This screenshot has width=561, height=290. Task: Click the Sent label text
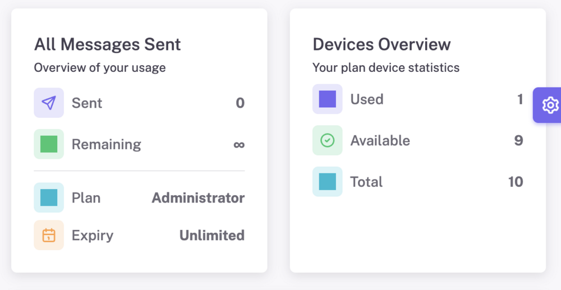tap(87, 103)
